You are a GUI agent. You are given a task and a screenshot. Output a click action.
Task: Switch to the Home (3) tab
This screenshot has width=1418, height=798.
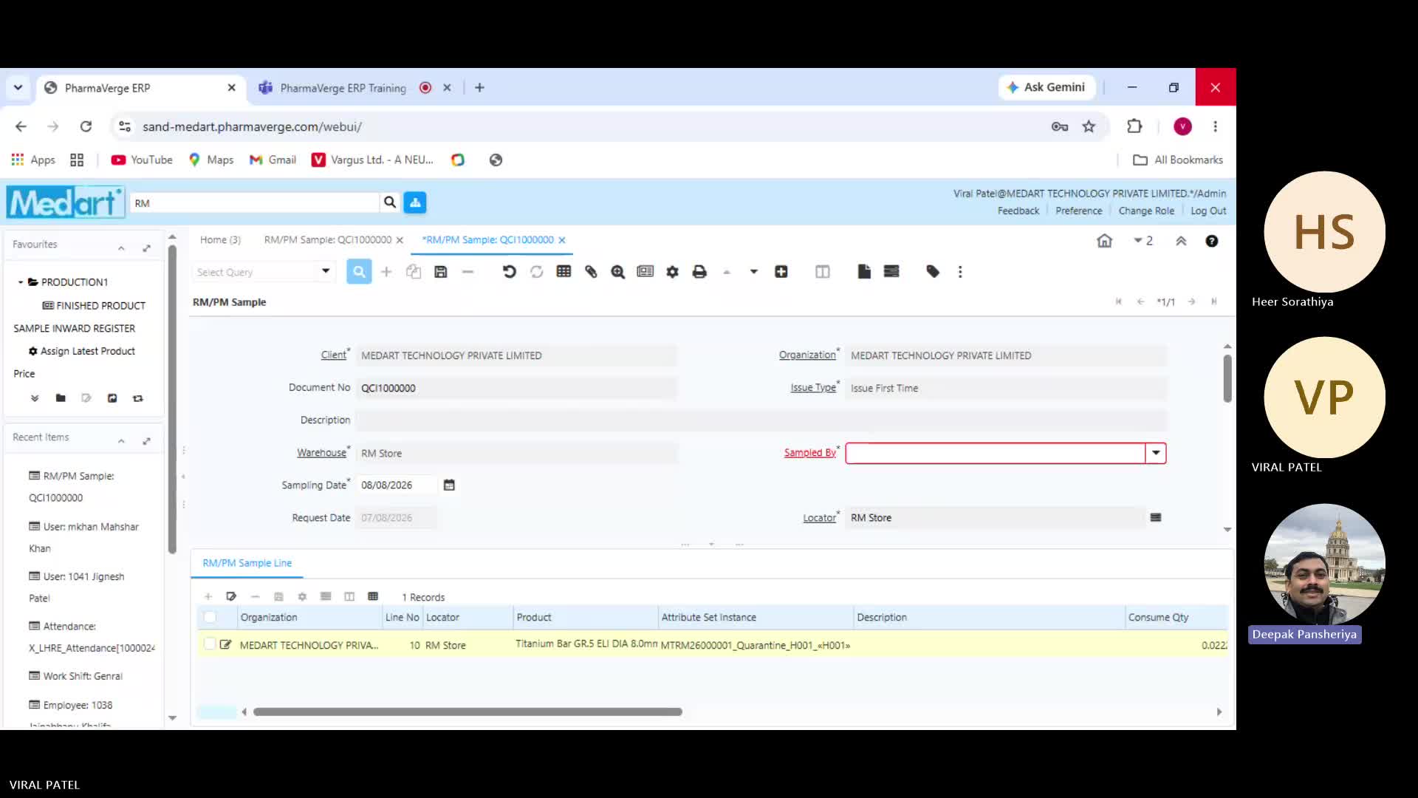[x=220, y=239]
